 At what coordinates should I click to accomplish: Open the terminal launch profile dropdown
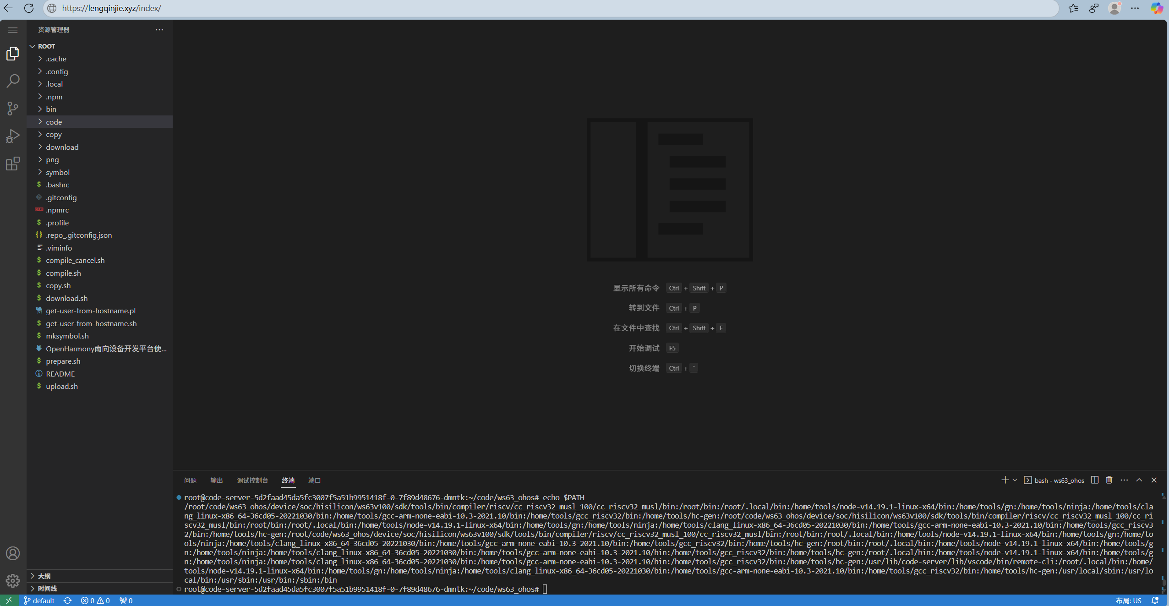(1014, 480)
